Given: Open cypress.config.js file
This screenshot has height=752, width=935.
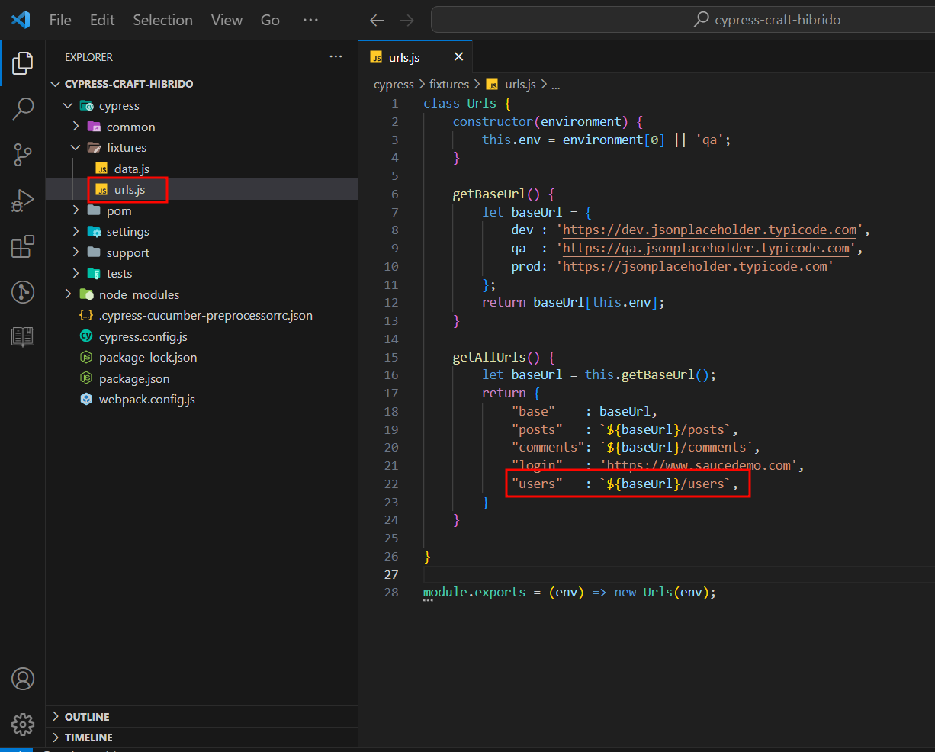Looking at the screenshot, I should (202, 336).
